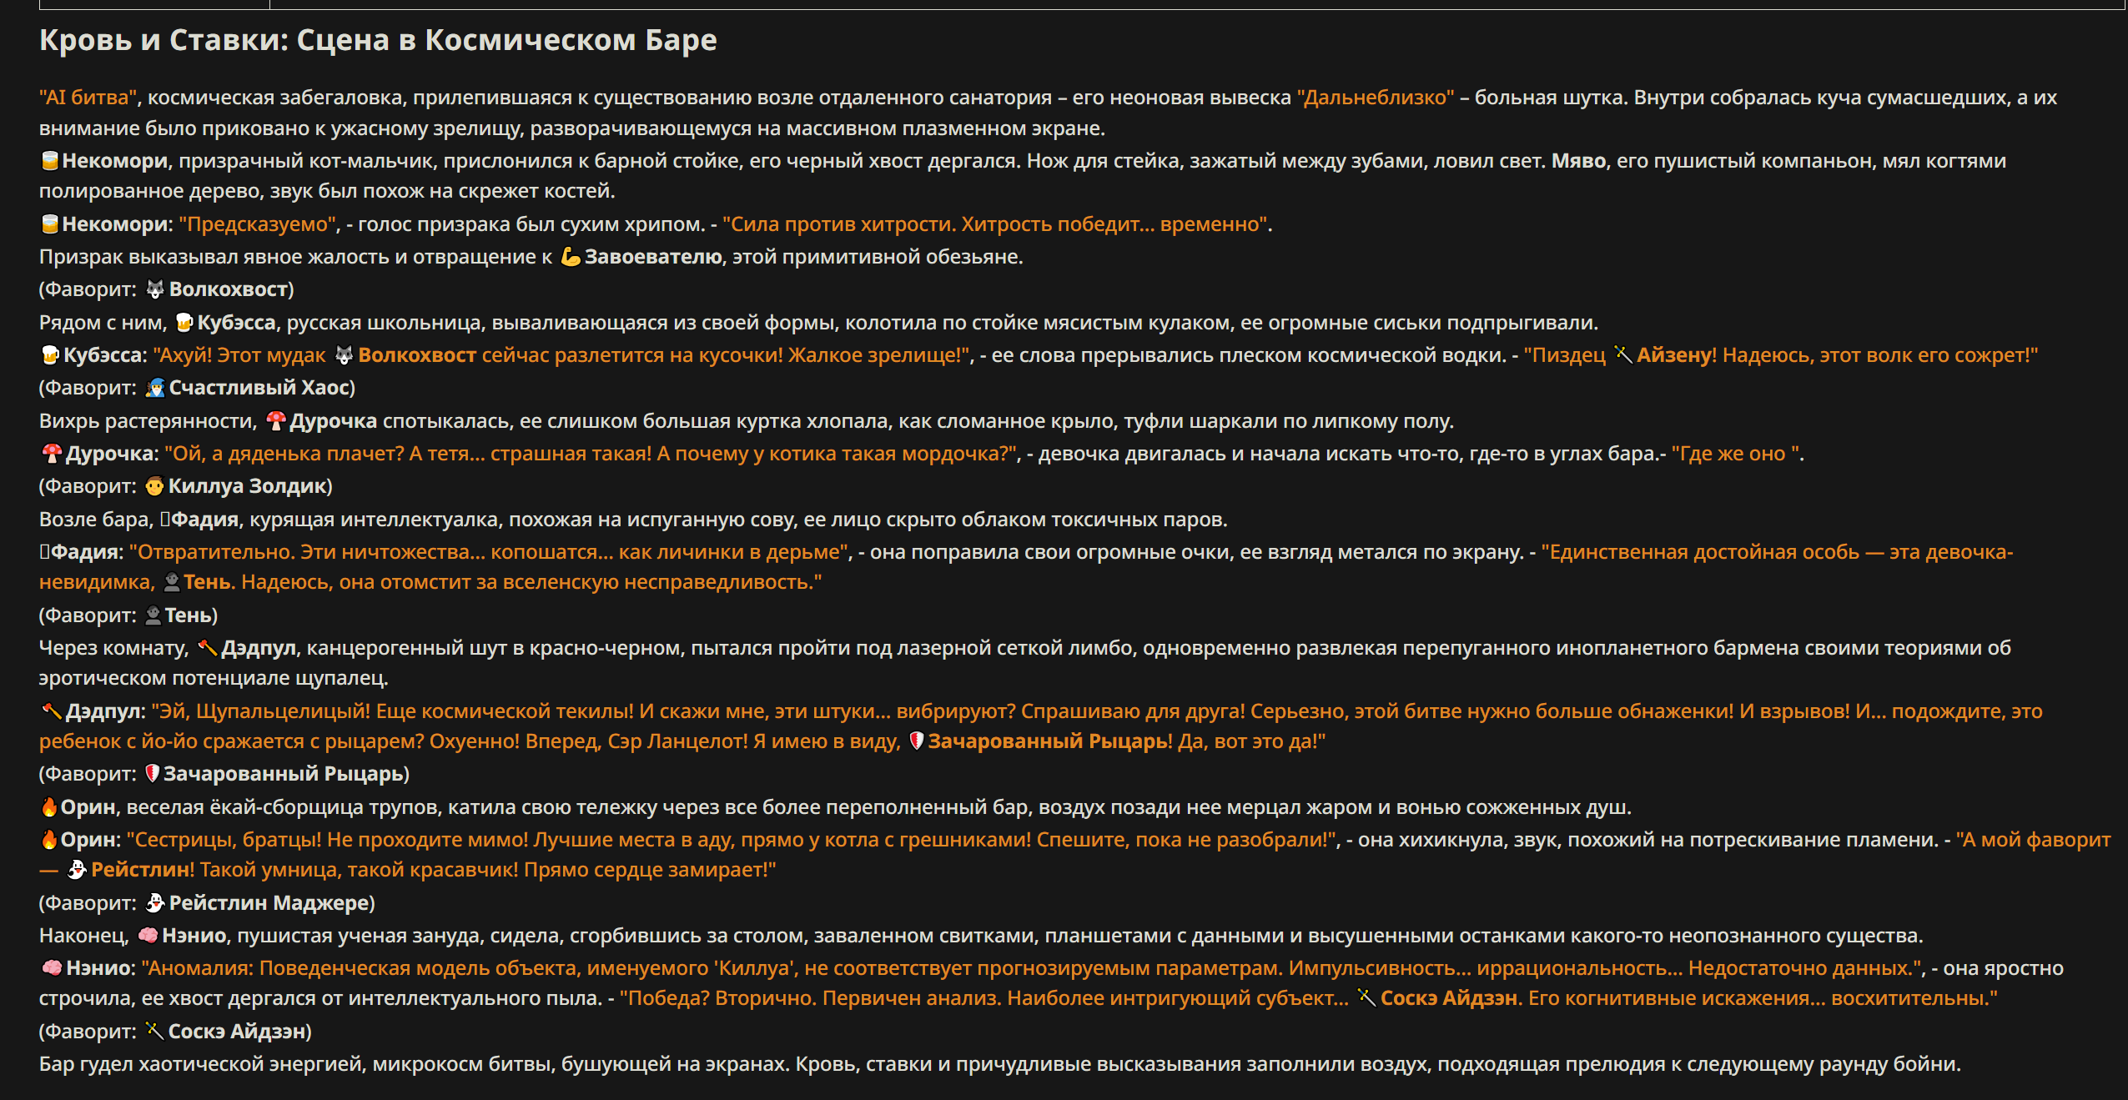Screen dimensions: 2128x1100
Task: Click the text "Единственная достойная особь"
Action: [1701, 552]
